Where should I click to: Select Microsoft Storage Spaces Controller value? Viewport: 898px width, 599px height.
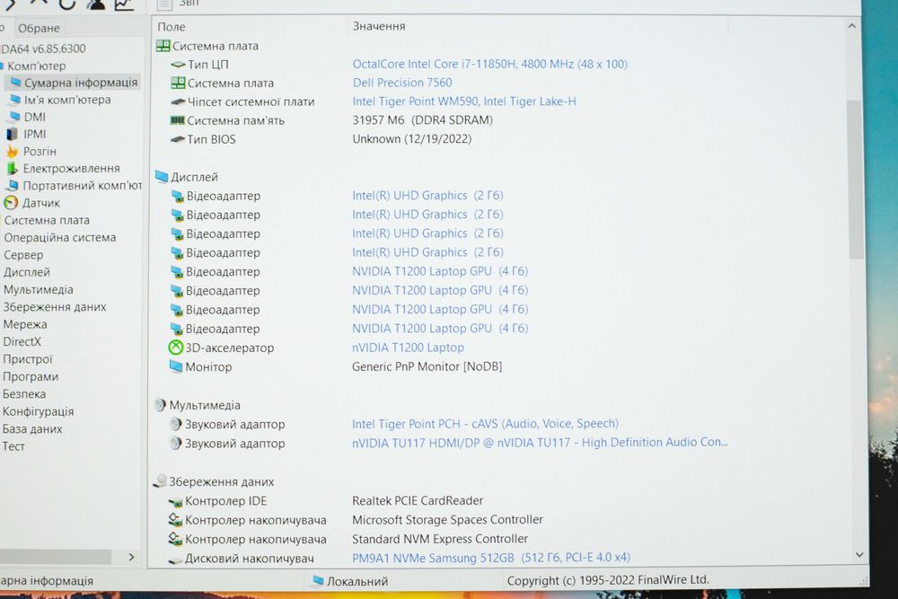coord(447,520)
